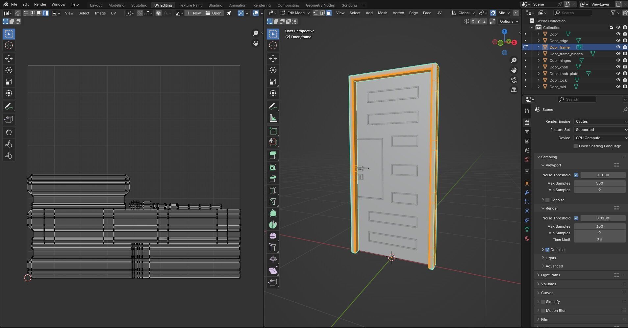Select the Rotate tool in UV editor

point(9,70)
